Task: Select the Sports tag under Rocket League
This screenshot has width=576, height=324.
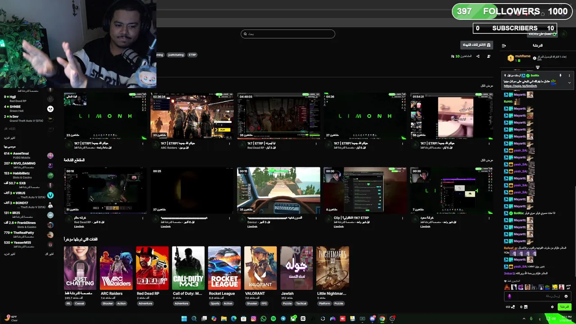Action: [x=215, y=303]
